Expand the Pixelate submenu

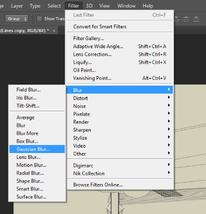coord(120,114)
